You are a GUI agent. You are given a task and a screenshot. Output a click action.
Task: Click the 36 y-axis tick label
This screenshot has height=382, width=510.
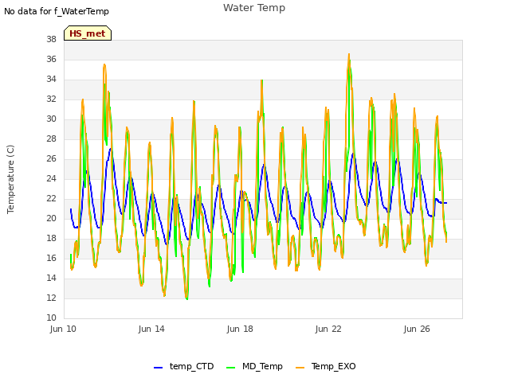coord(51,59)
